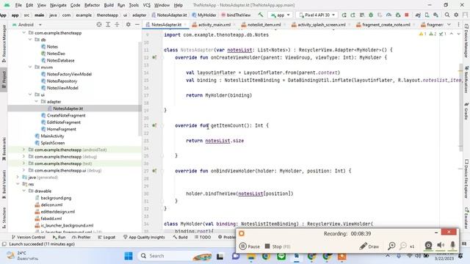Viewport: 470px width, 264px height.
Task: Collapse the adapter folder
Action: click(37, 101)
